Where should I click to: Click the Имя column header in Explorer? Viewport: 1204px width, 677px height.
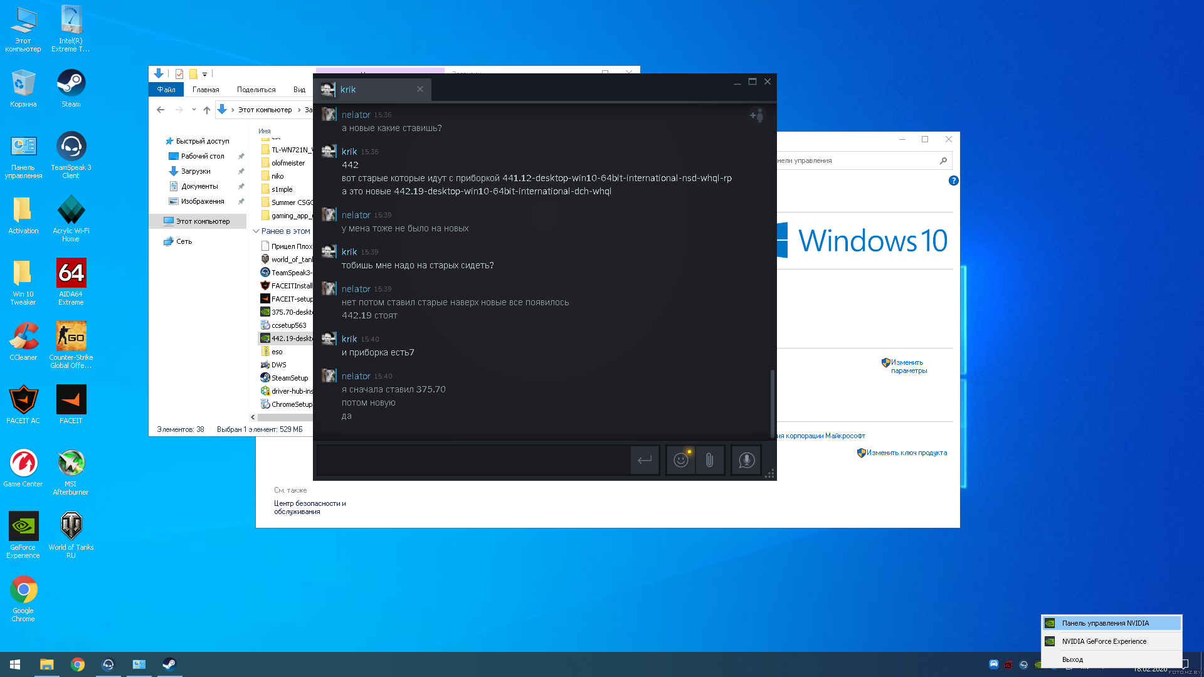click(x=265, y=131)
